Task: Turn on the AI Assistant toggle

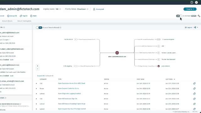Action: coord(179,16)
